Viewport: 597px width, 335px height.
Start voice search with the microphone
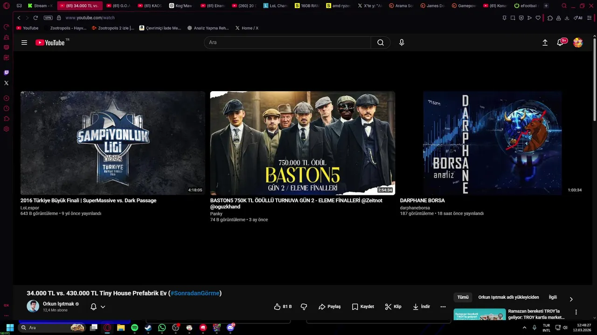coord(402,42)
